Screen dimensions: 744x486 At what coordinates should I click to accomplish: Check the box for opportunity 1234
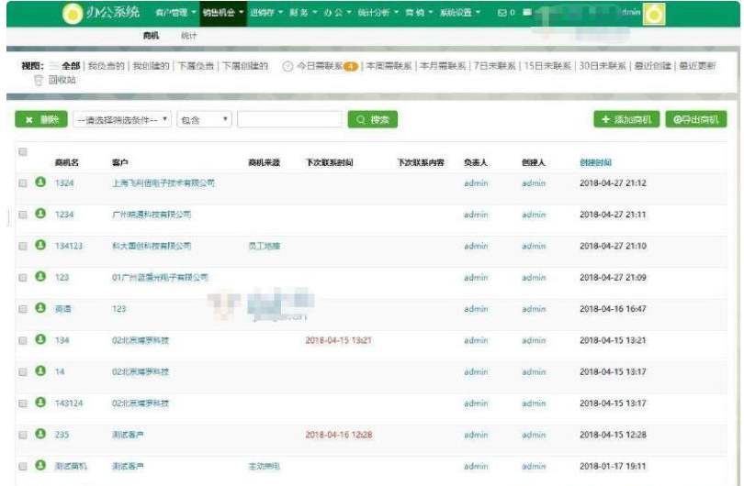23,215
